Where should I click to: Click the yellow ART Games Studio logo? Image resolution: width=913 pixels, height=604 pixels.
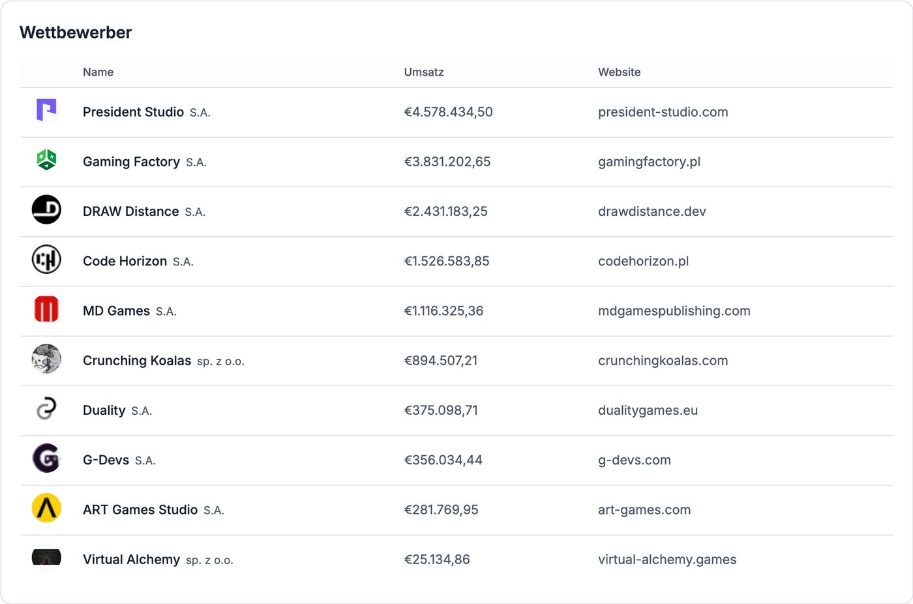(x=46, y=508)
